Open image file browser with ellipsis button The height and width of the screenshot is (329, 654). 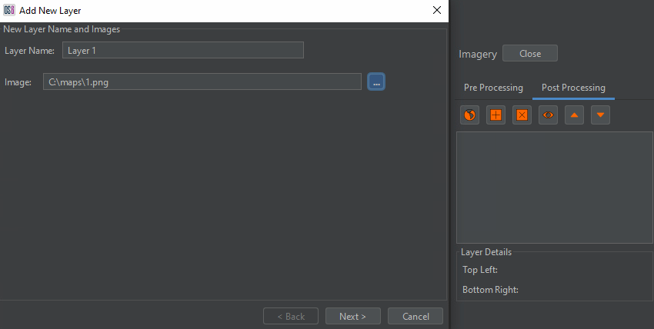tap(376, 81)
